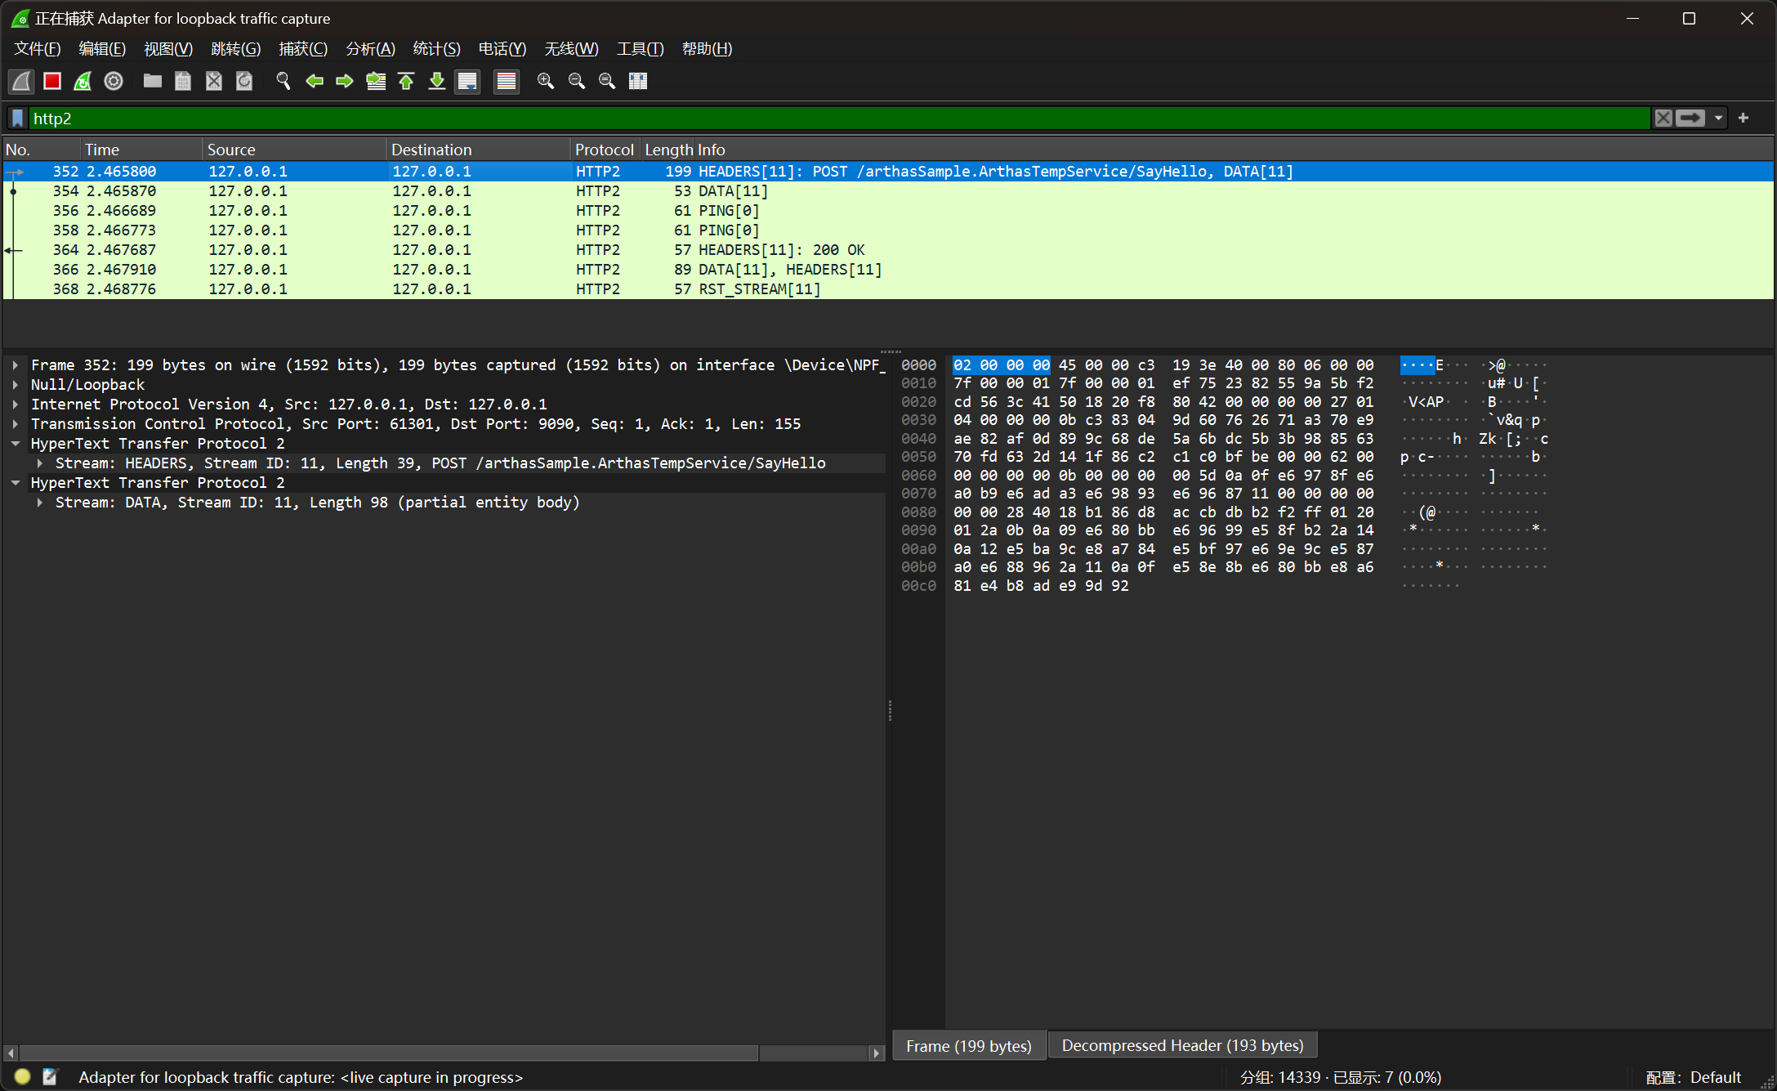Find a packet with magnifier icon
The height and width of the screenshot is (1091, 1777).
point(283,81)
